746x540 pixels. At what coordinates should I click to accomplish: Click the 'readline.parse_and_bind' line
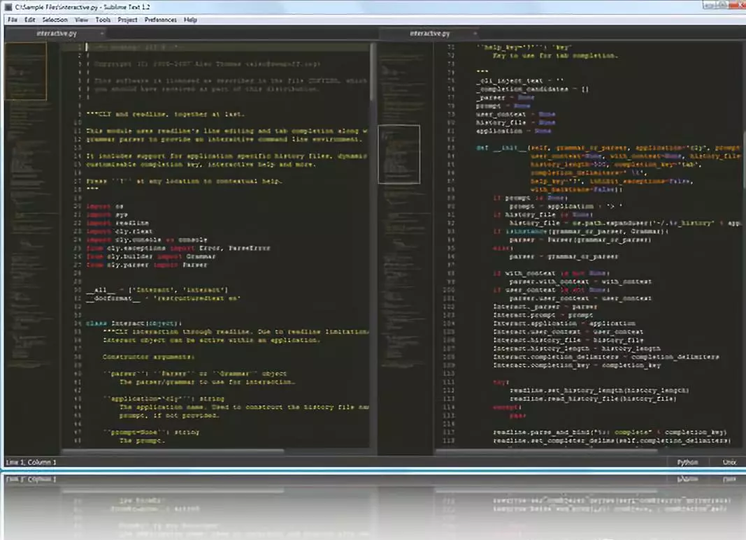[x=610, y=432]
